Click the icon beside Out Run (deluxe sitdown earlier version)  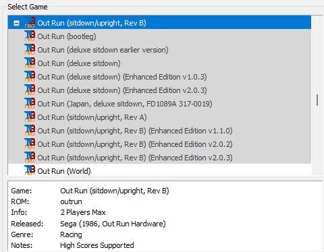pyautogui.click(x=30, y=50)
